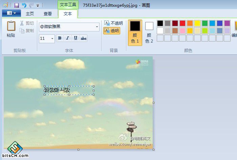Toggle Italic formatting

tap(67, 38)
